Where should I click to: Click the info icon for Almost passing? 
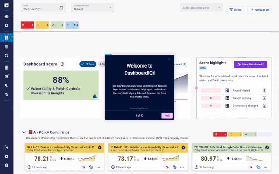(265, 98)
